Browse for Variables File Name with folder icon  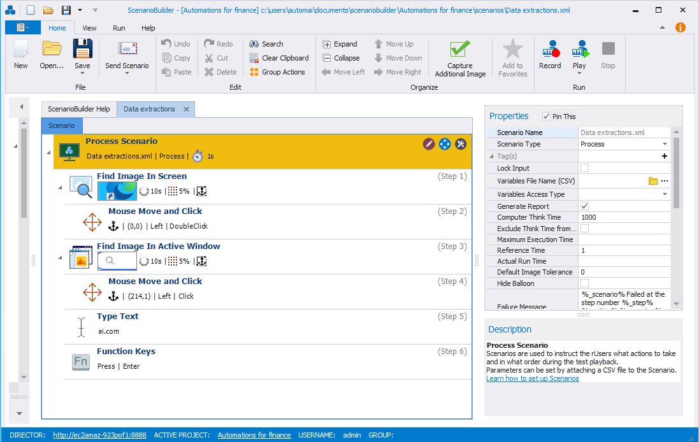(653, 181)
